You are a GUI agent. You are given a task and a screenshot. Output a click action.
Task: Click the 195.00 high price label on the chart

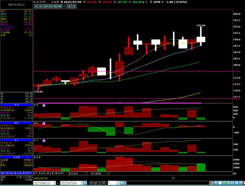pos(201,25)
